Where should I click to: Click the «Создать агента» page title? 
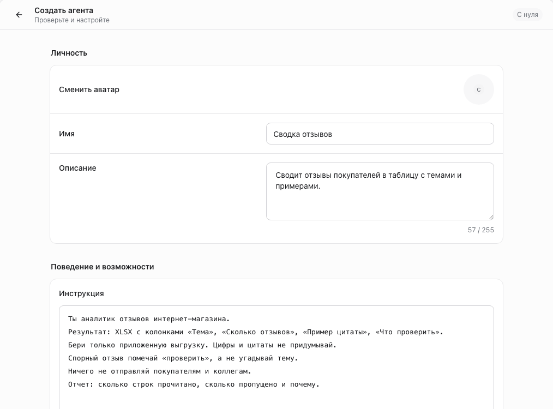pos(64,10)
